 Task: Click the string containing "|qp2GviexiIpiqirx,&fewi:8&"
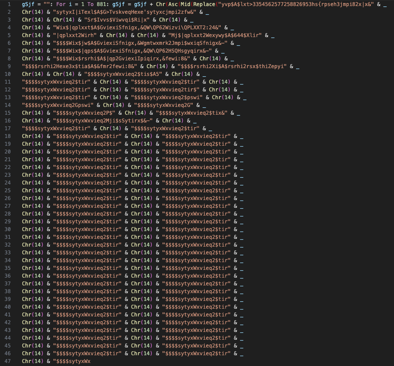click(122, 59)
